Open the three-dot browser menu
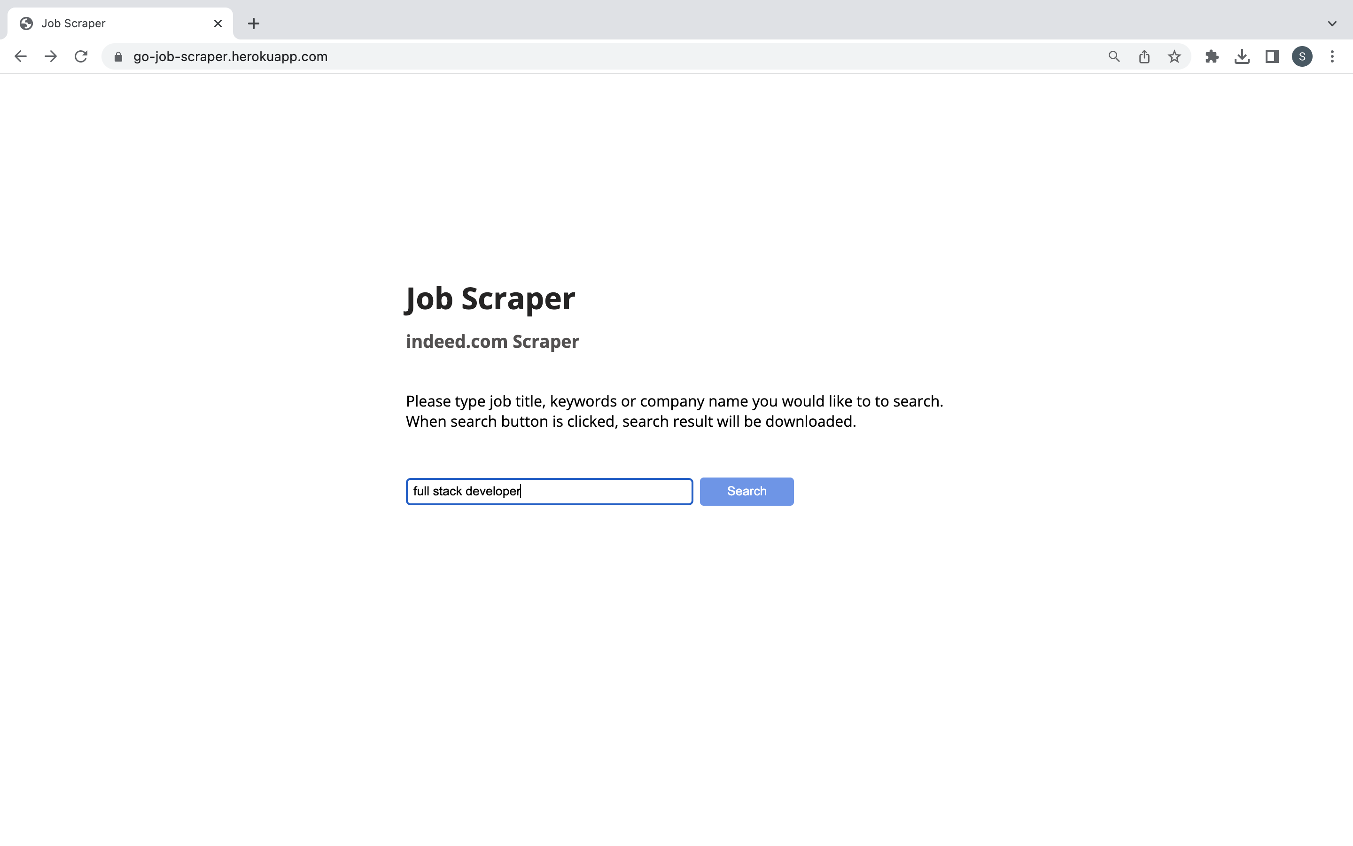 [1333, 56]
